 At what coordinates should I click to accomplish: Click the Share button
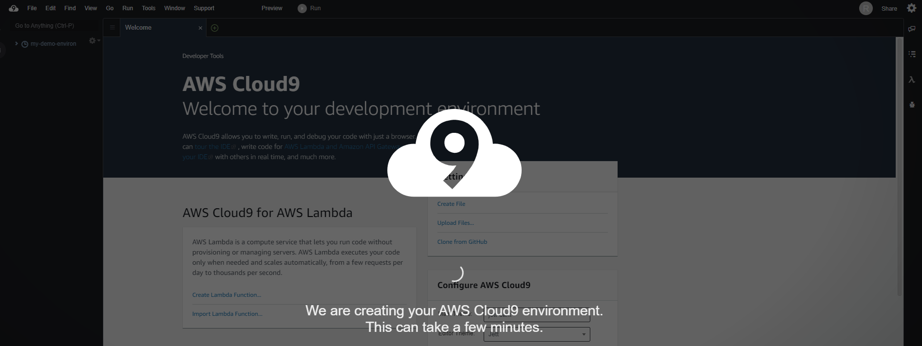[x=889, y=9]
